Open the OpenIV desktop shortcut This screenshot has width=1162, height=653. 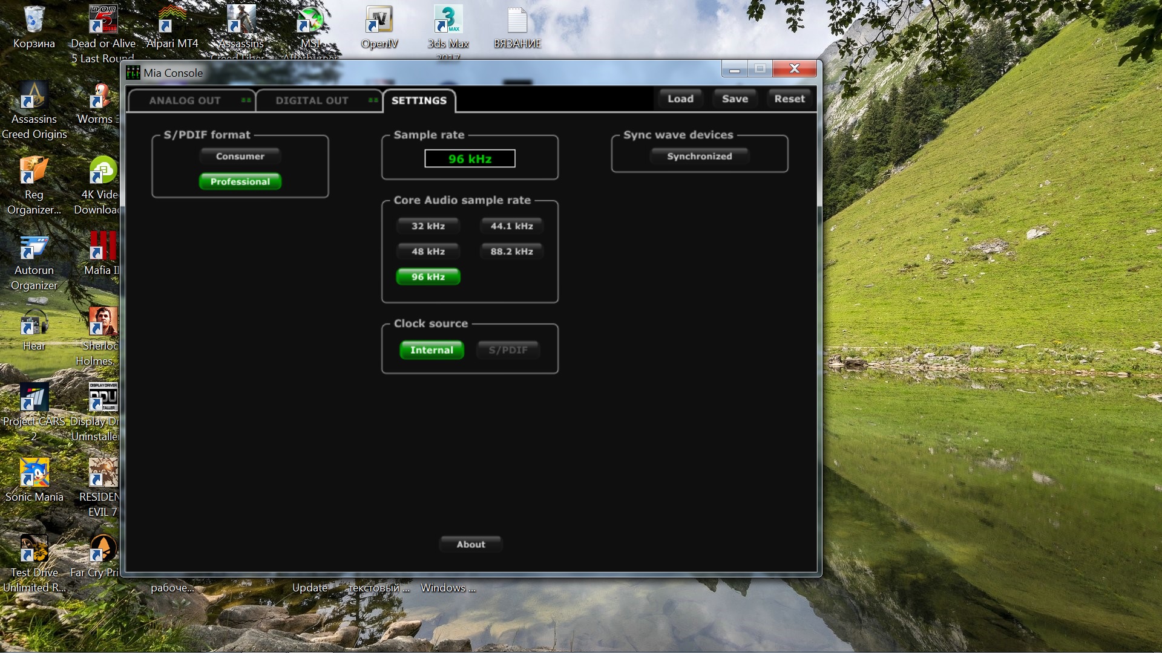[379, 21]
